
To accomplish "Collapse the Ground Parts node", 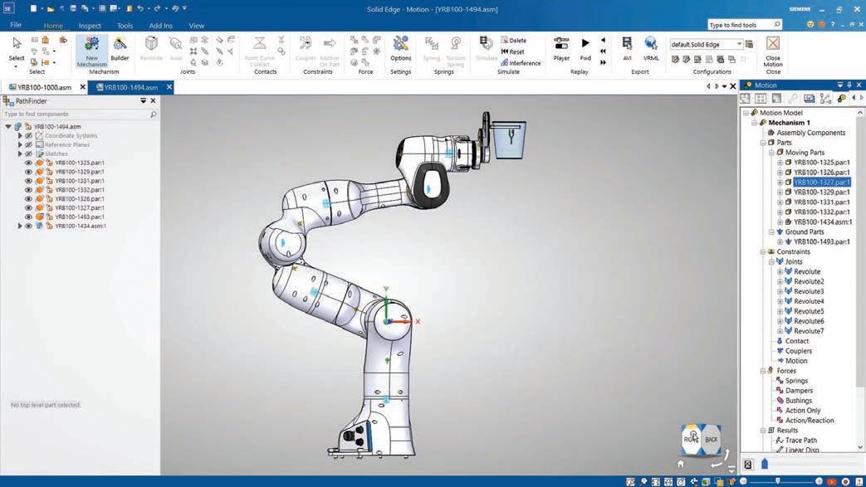I will [771, 232].
